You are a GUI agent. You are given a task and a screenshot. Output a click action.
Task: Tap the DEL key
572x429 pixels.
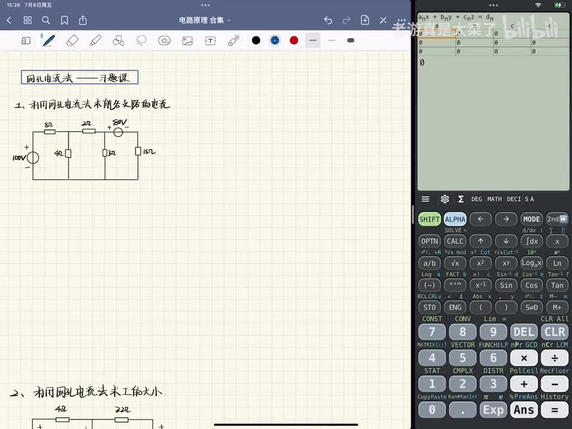pyautogui.click(x=524, y=332)
